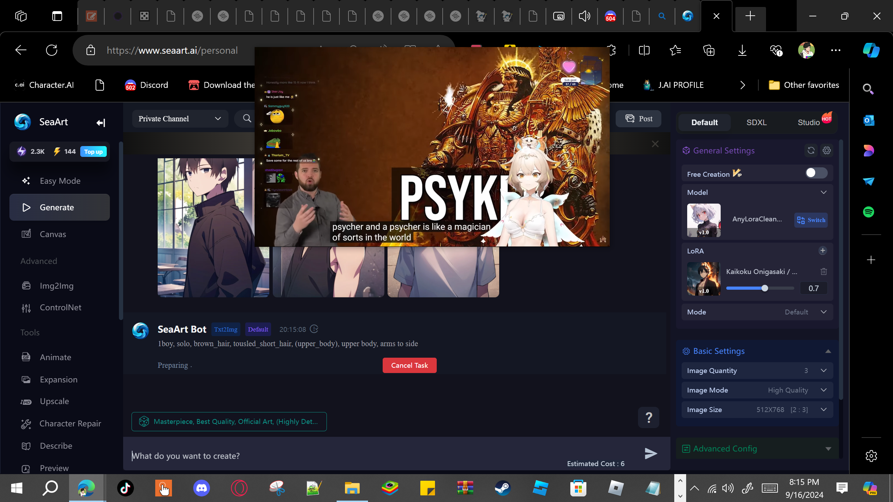This screenshot has width=893, height=502.
Task: Open ControlNet in sidebar
Action: pos(60,307)
